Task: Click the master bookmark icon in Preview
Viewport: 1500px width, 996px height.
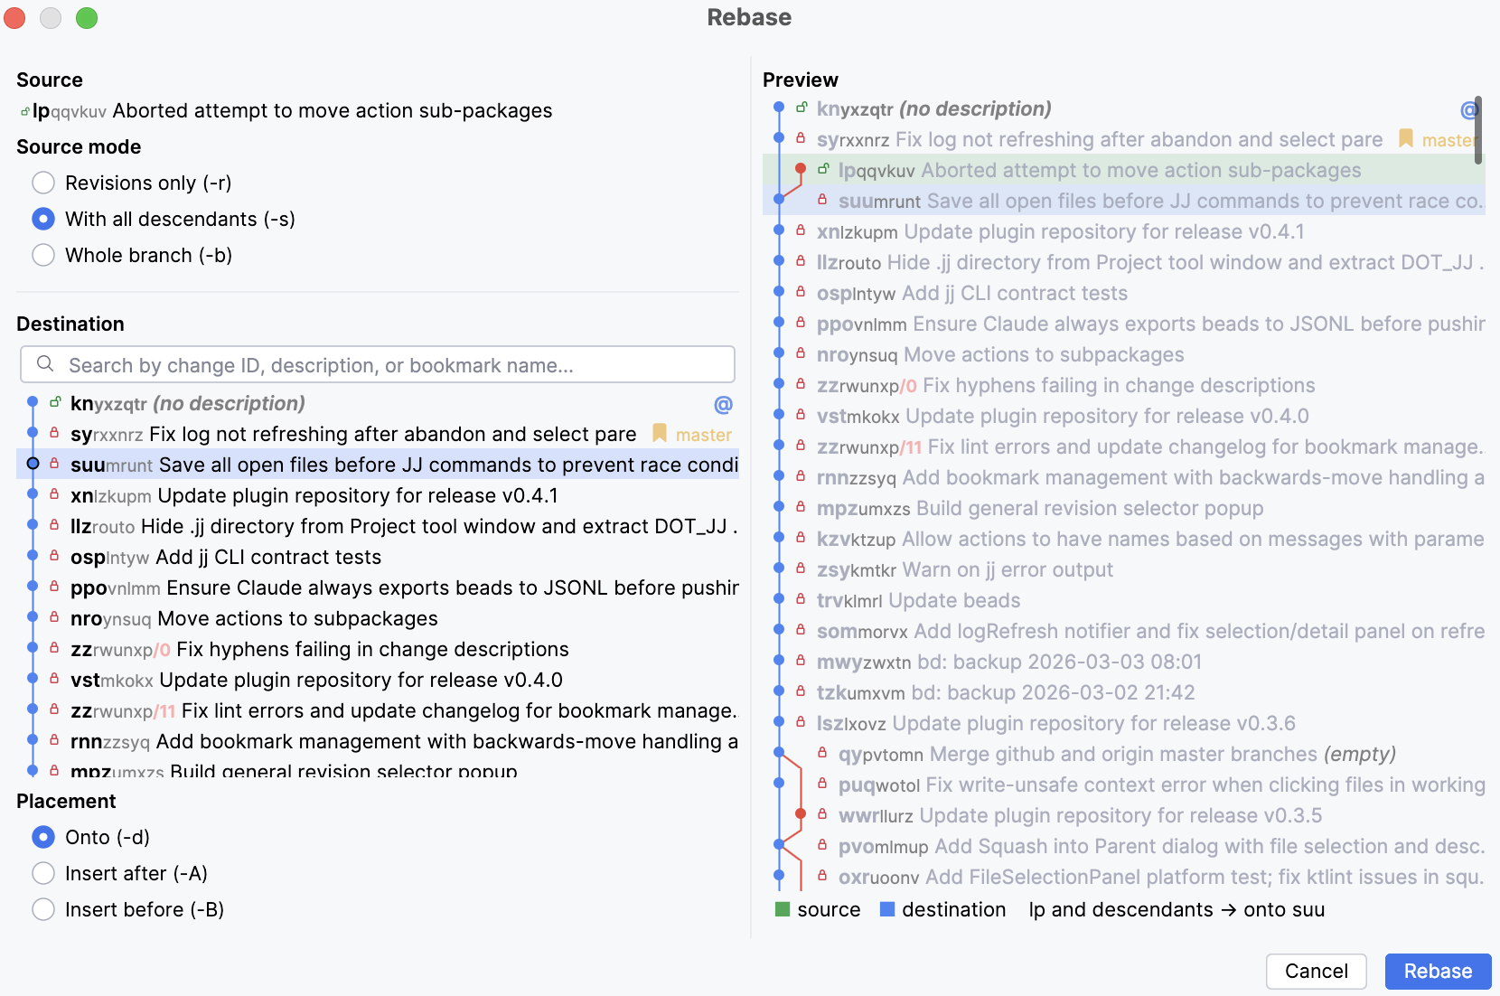Action: (1406, 138)
